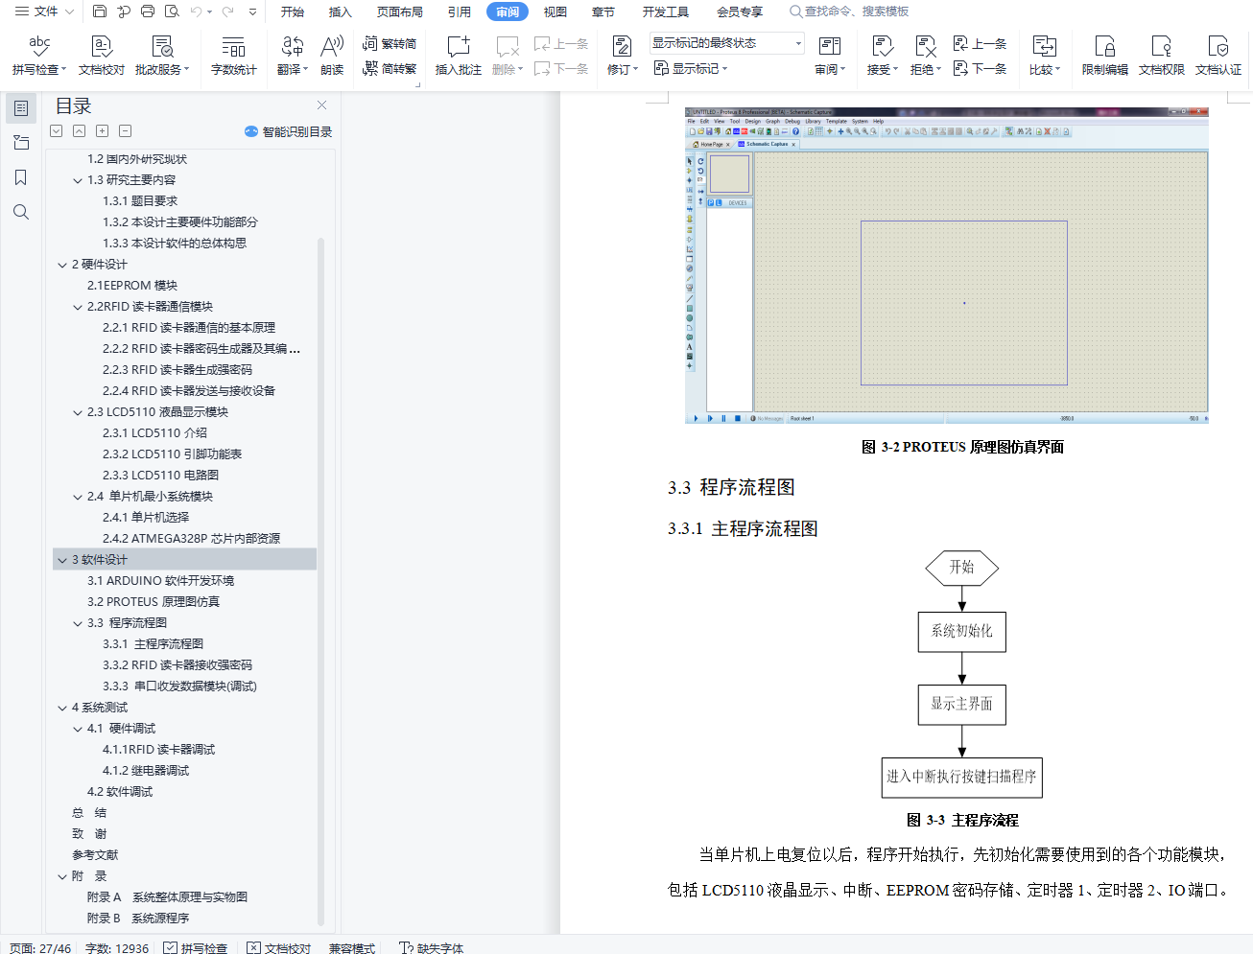Jump to outline item 4.1.2 继电器调试

coord(146,771)
